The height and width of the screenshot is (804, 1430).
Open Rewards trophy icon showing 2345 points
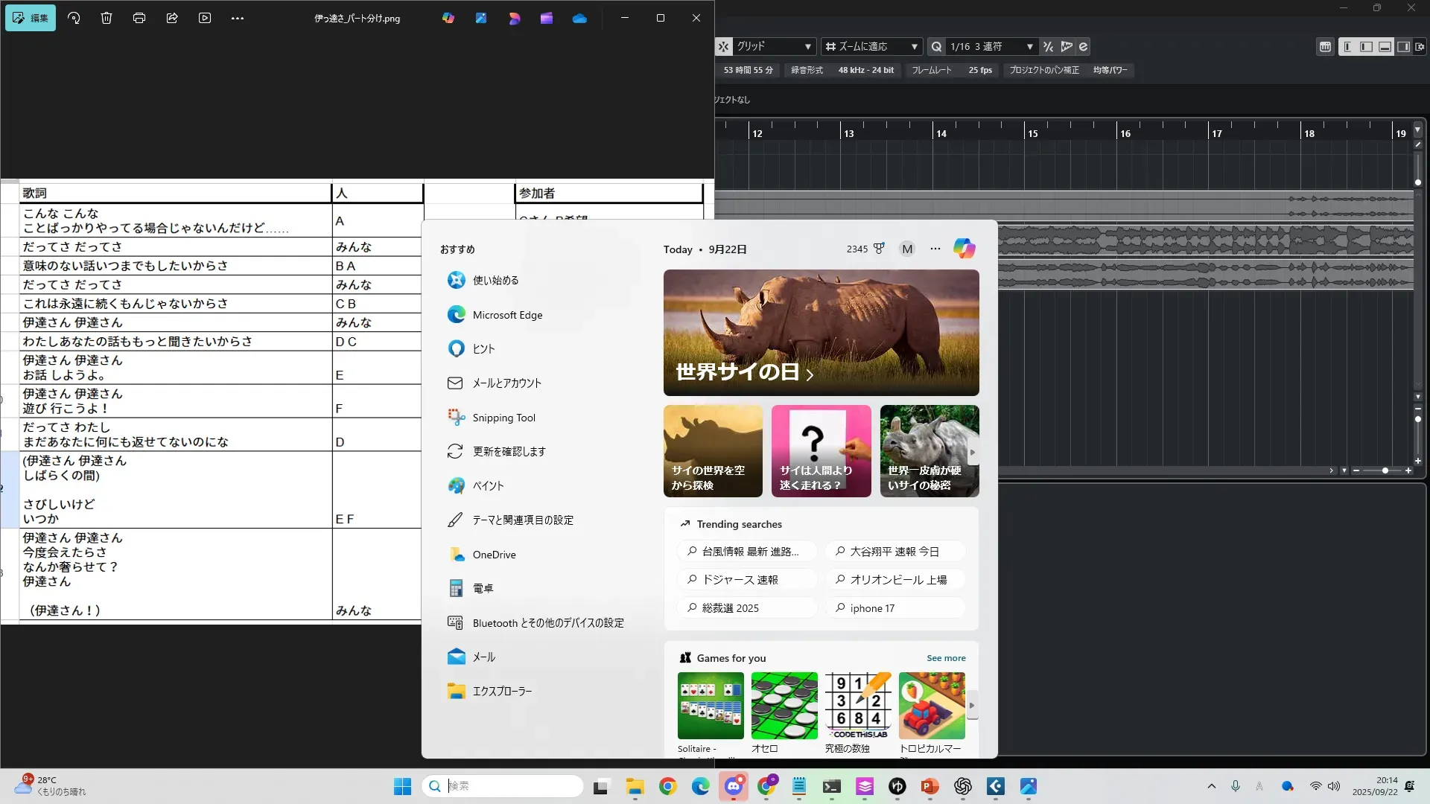[x=879, y=249]
